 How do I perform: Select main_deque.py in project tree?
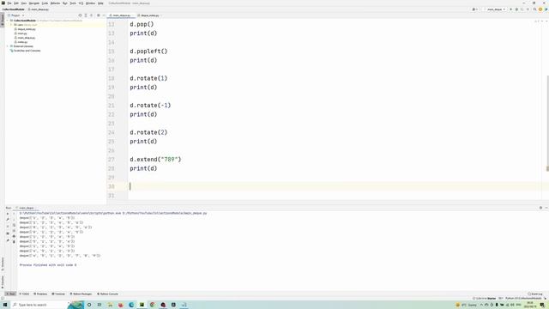[27, 38]
